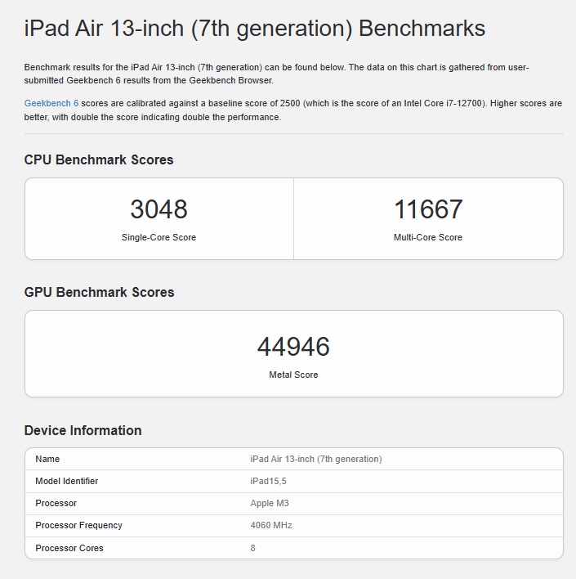The width and height of the screenshot is (576, 579).
Task: Select the 3048 single-core score value
Action: [159, 209]
